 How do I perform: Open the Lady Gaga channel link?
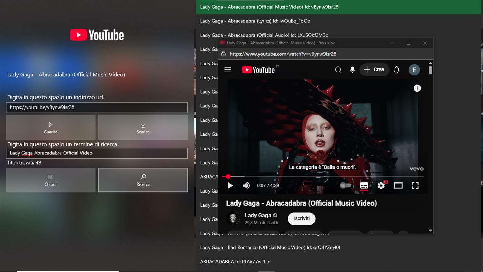click(x=258, y=215)
